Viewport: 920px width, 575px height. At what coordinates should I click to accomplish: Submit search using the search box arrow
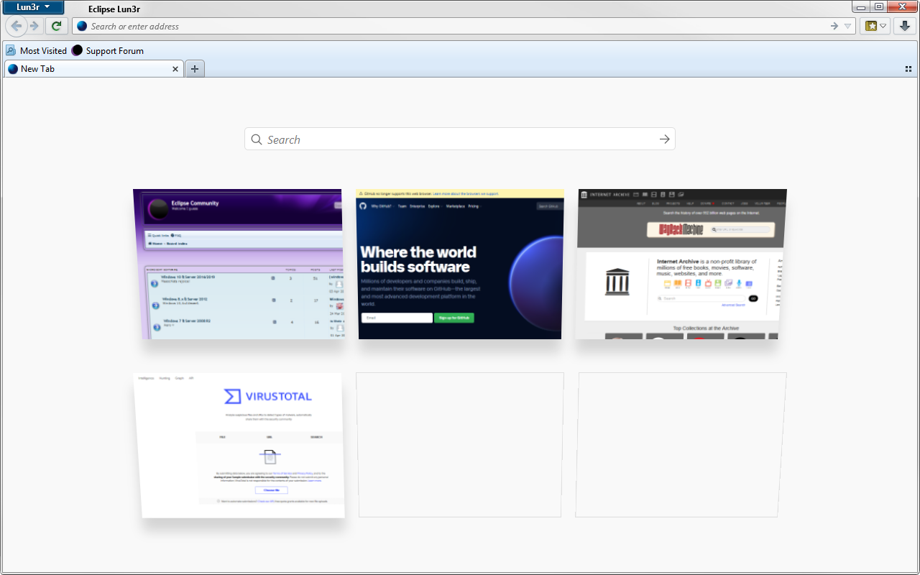click(x=664, y=139)
